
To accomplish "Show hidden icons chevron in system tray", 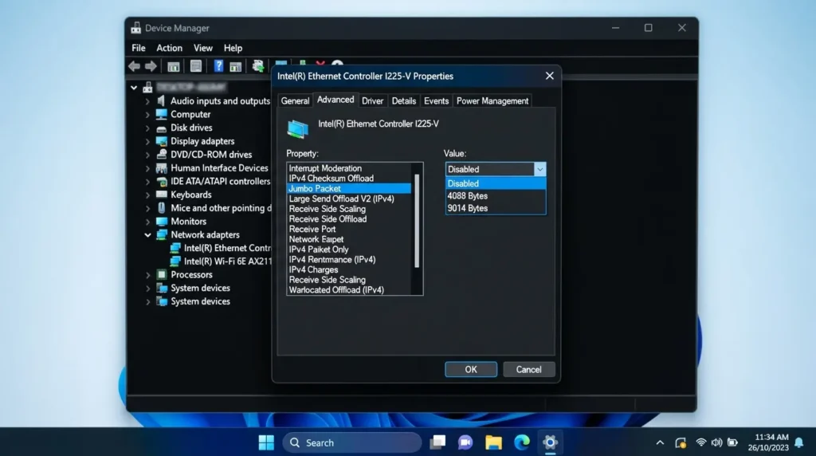I will (660, 442).
